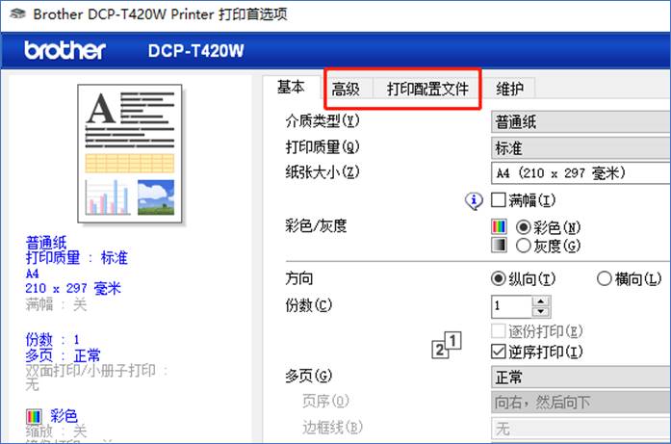The width and height of the screenshot is (671, 444).
Task: Click the page order 2-1 collate icon
Action: point(447,345)
